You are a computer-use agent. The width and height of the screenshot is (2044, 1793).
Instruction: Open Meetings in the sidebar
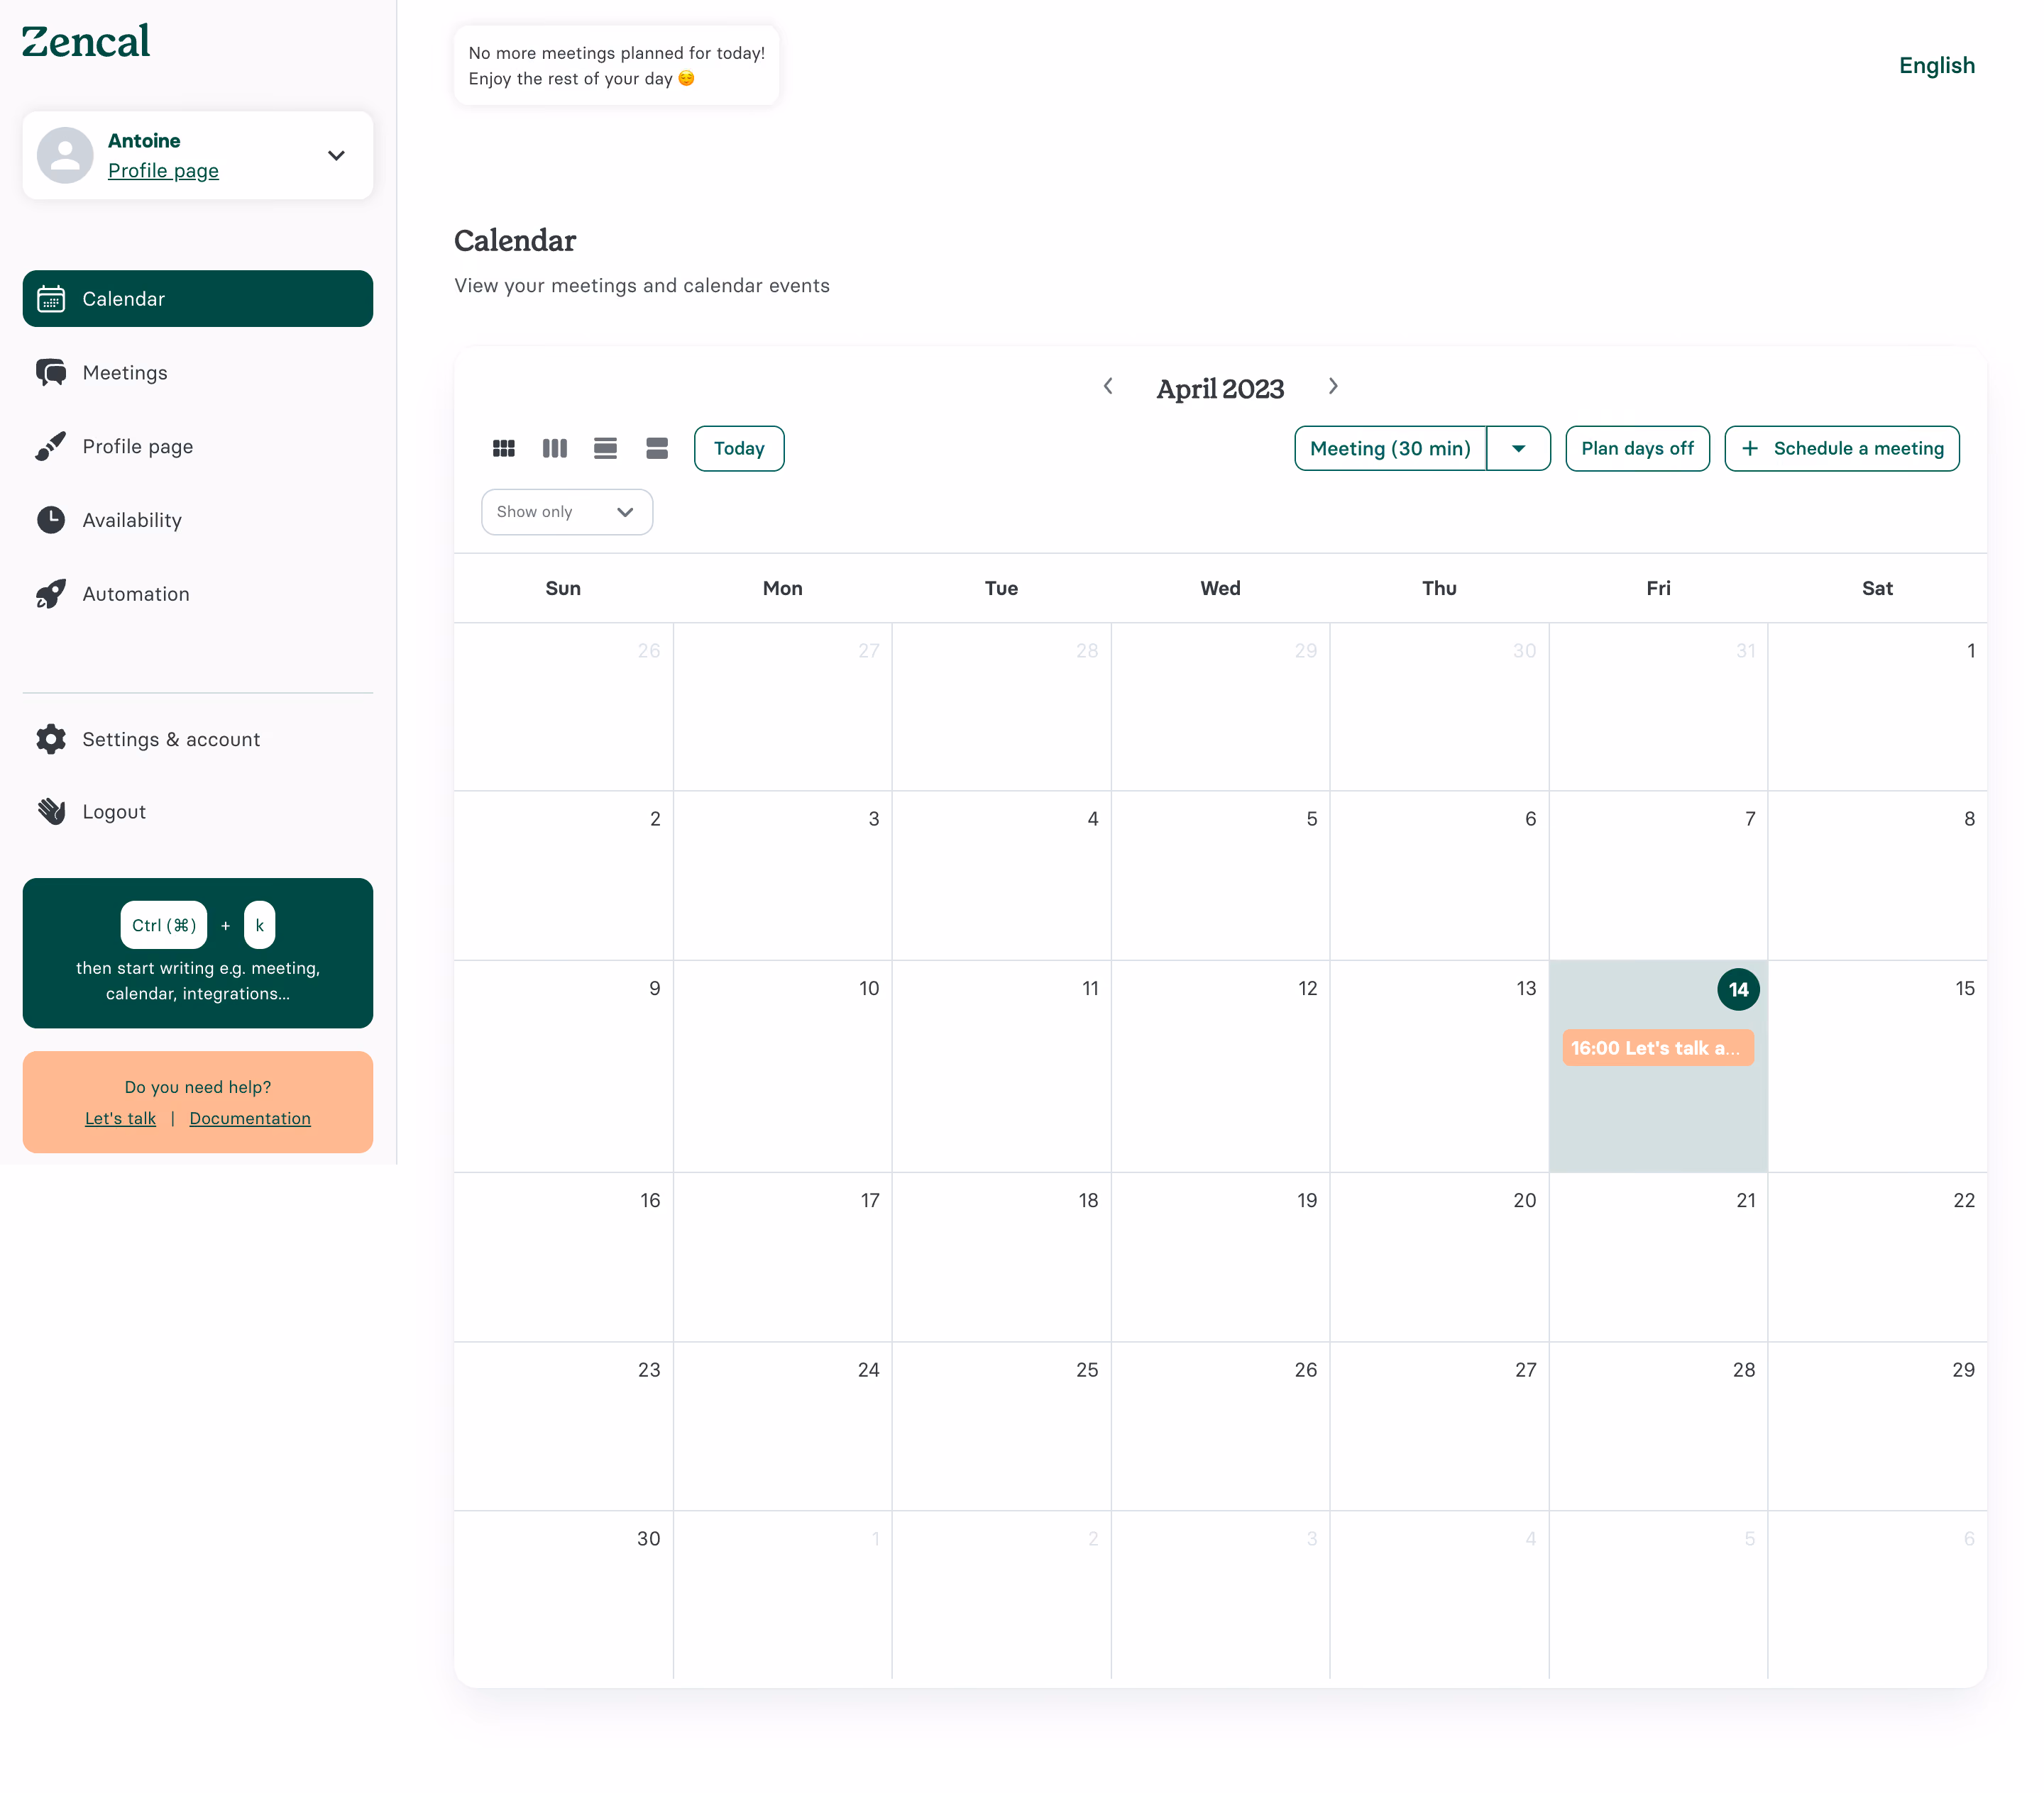198,373
